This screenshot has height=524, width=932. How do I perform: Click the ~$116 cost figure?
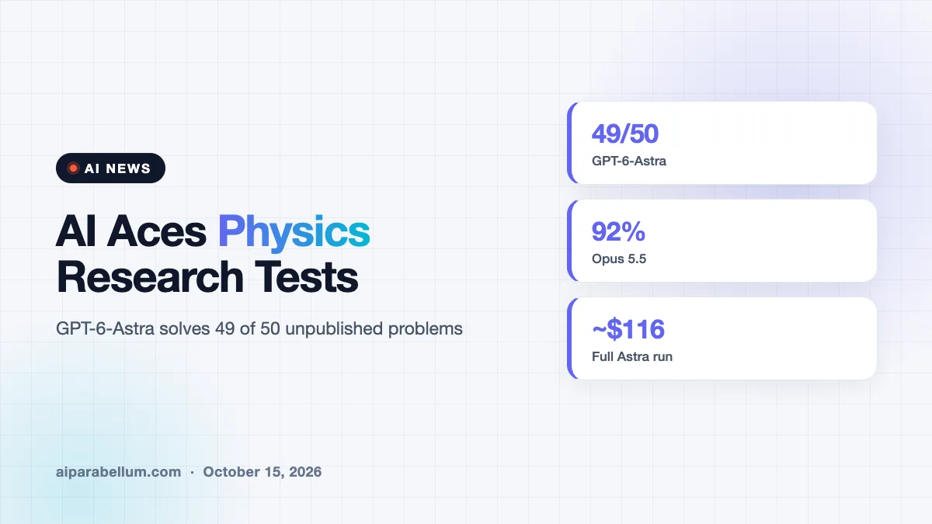click(x=628, y=330)
